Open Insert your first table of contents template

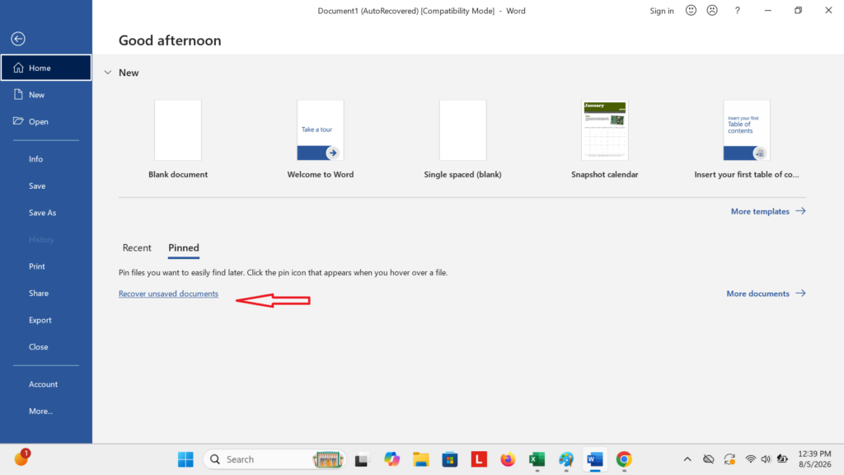(x=747, y=130)
